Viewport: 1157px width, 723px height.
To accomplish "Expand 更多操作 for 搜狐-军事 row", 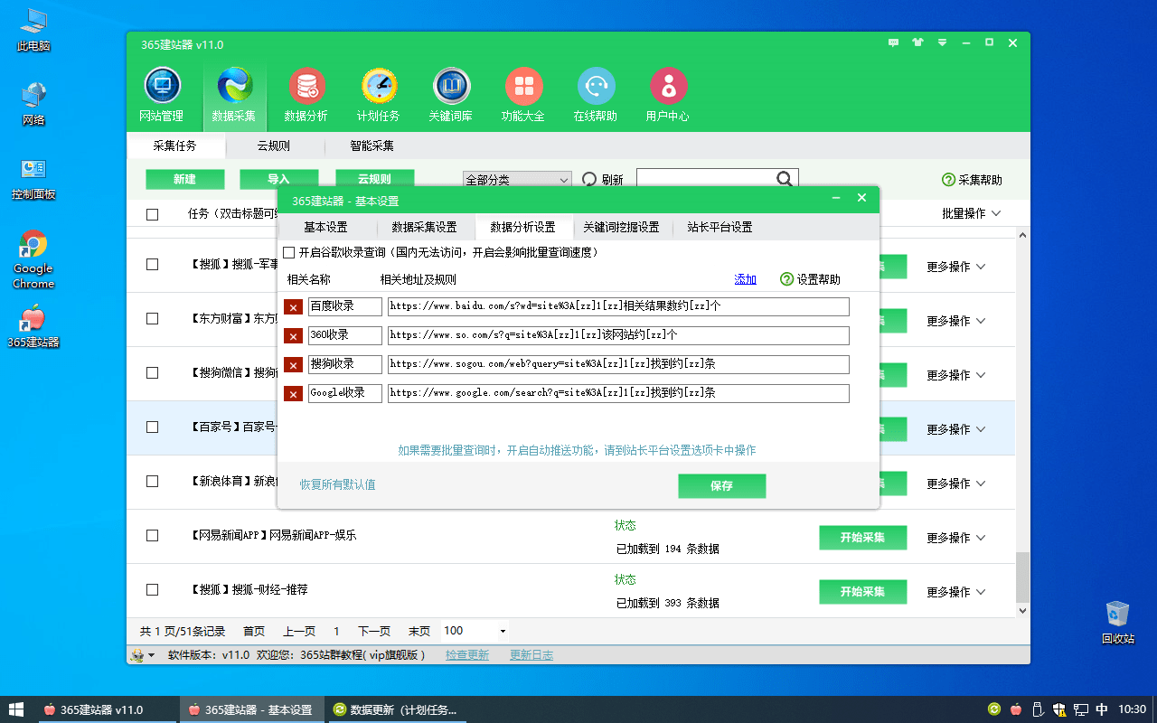I will pos(955,267).
